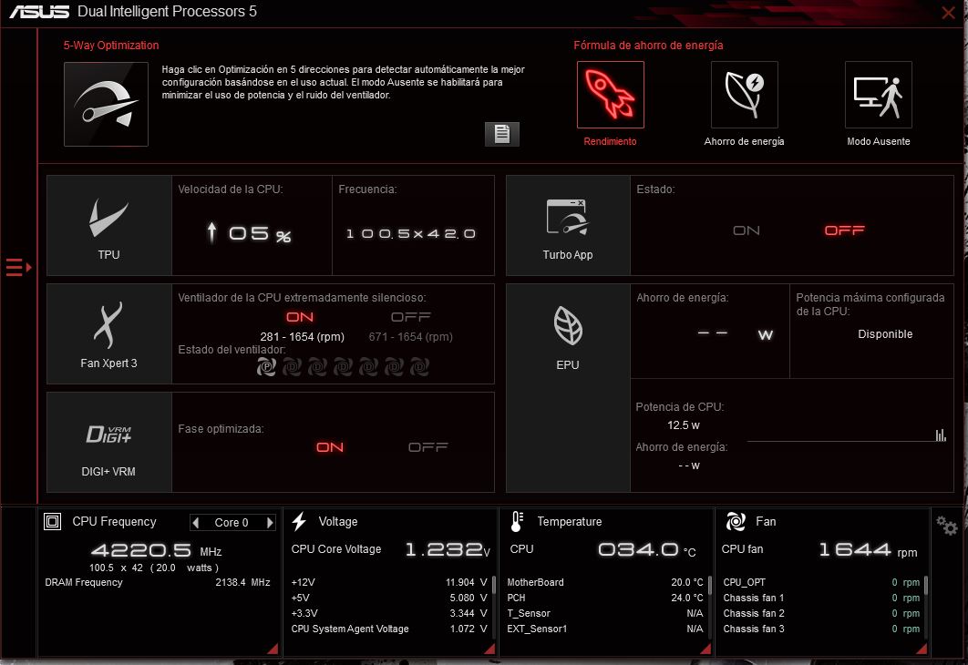Set Fase optimizada to ON
Screen dimensions: 968x665
pos(330,447)
